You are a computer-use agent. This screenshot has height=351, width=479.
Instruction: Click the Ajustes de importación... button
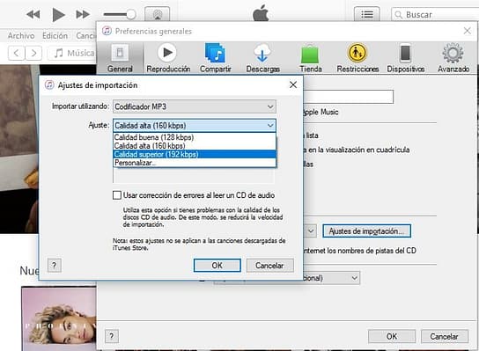366,231
